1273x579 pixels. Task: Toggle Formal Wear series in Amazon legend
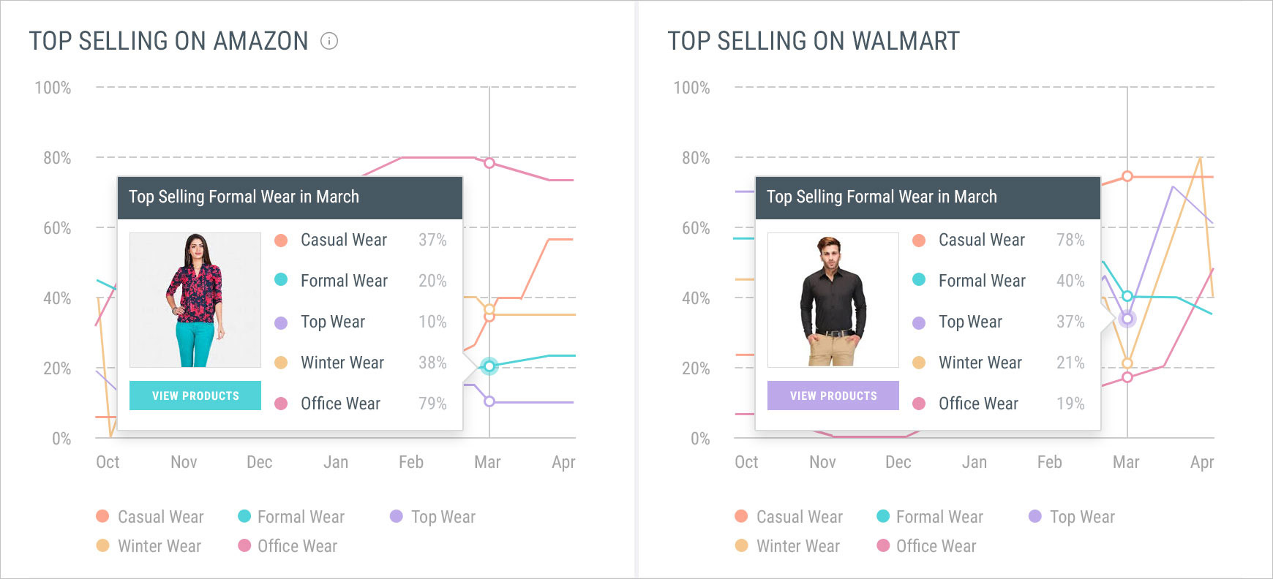(x=290, y=517)
